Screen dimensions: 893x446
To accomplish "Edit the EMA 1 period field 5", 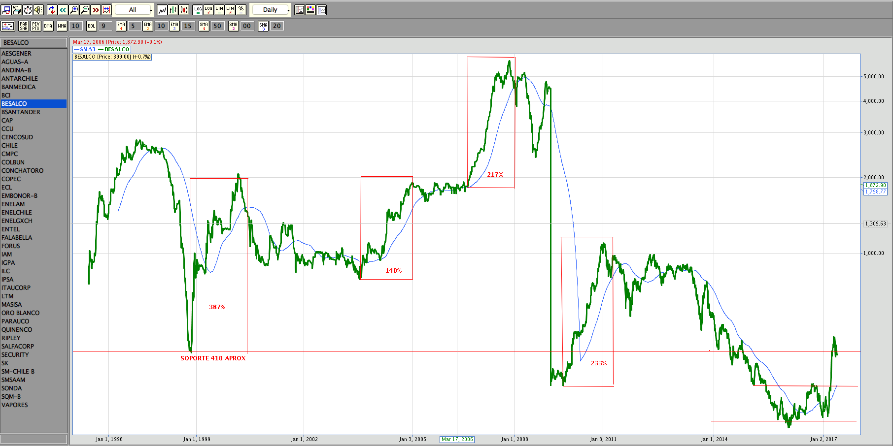I will click(135, 26).
